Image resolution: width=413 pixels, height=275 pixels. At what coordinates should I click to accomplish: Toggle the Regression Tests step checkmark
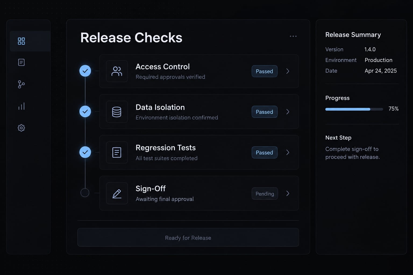[x=85, y=152]
